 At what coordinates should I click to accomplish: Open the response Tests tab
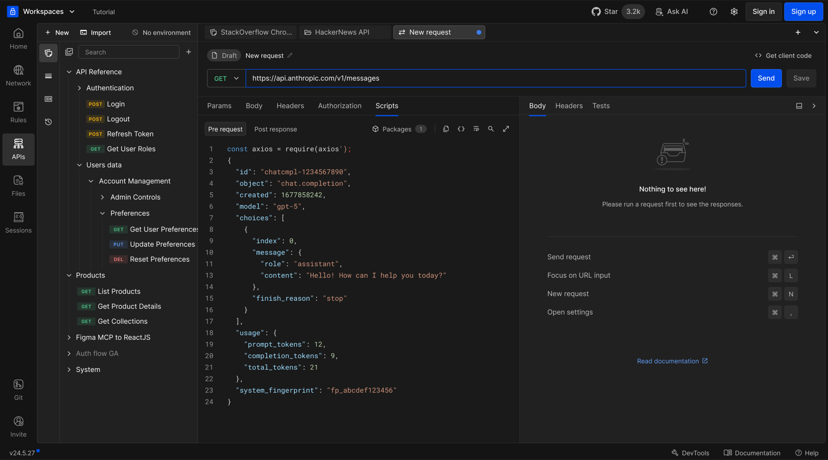pos(601,106)
